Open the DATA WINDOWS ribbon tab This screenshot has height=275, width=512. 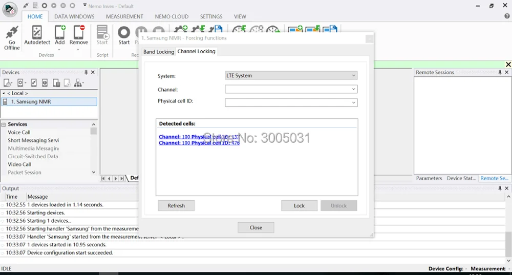(74, 16)
